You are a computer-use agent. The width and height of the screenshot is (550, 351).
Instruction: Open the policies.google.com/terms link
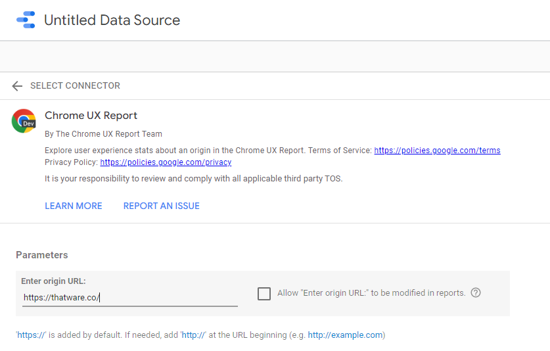coord(437,151)
